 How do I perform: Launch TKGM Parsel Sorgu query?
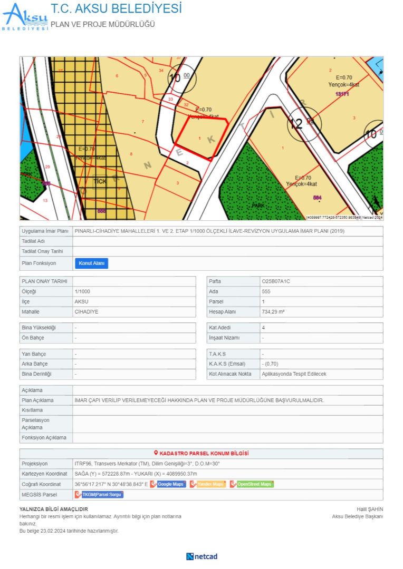tap(102, 495)
